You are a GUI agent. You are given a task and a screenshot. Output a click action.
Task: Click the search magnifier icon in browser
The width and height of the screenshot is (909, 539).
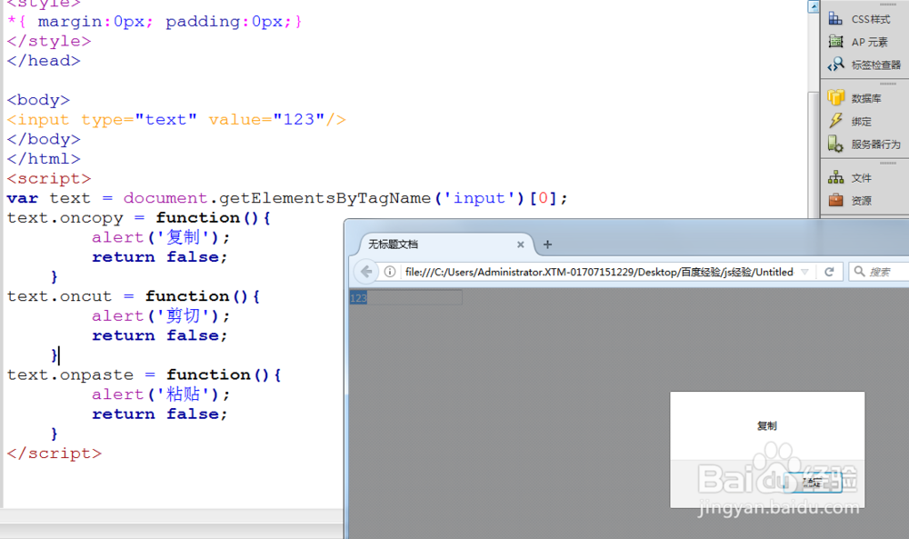pos(859,271)
